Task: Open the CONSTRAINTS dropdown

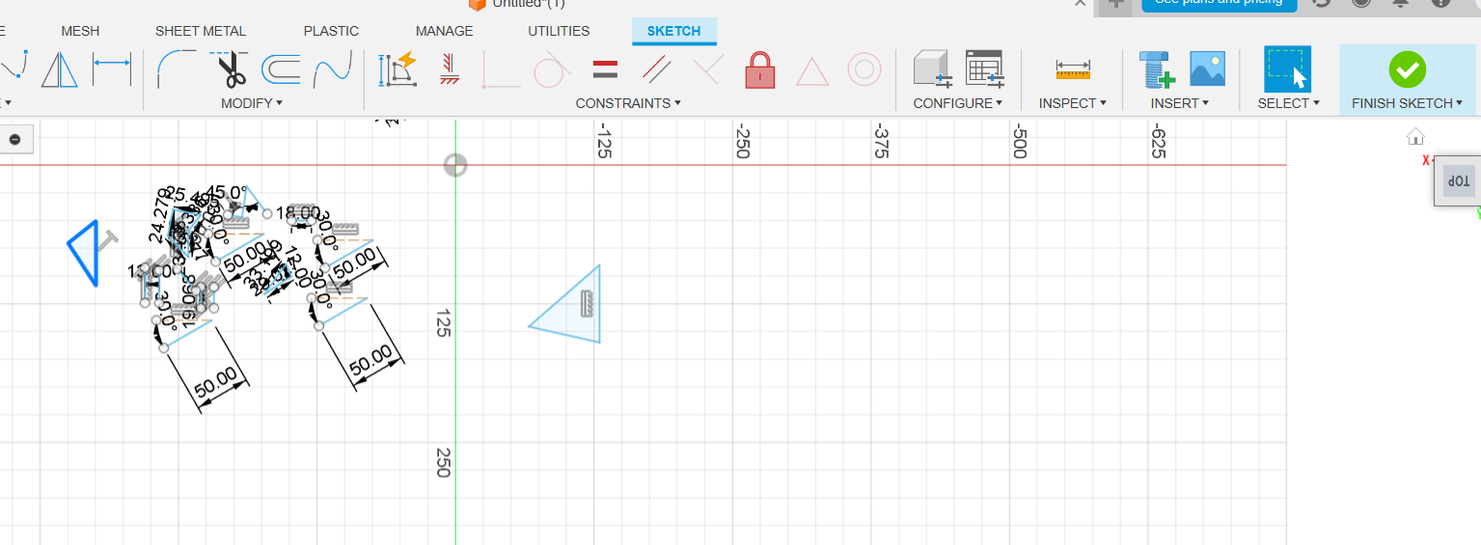Action: click(628, 103)
